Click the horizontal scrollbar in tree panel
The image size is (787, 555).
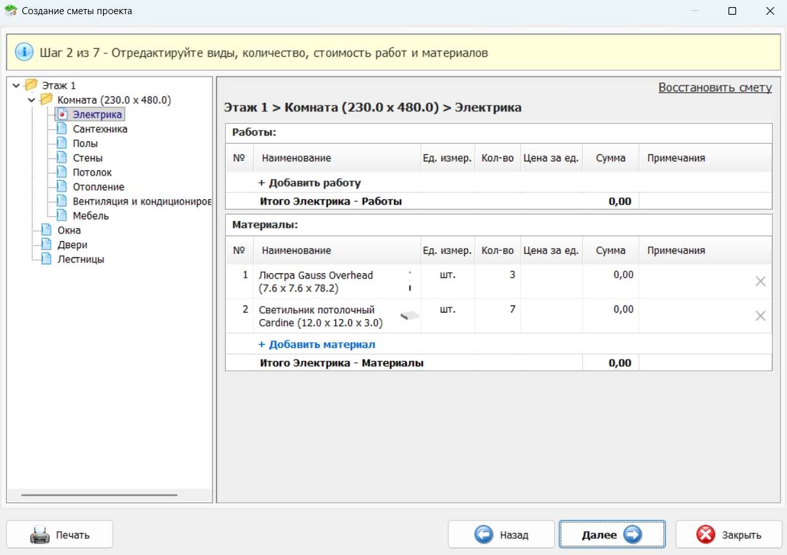[x=99, y=495]
